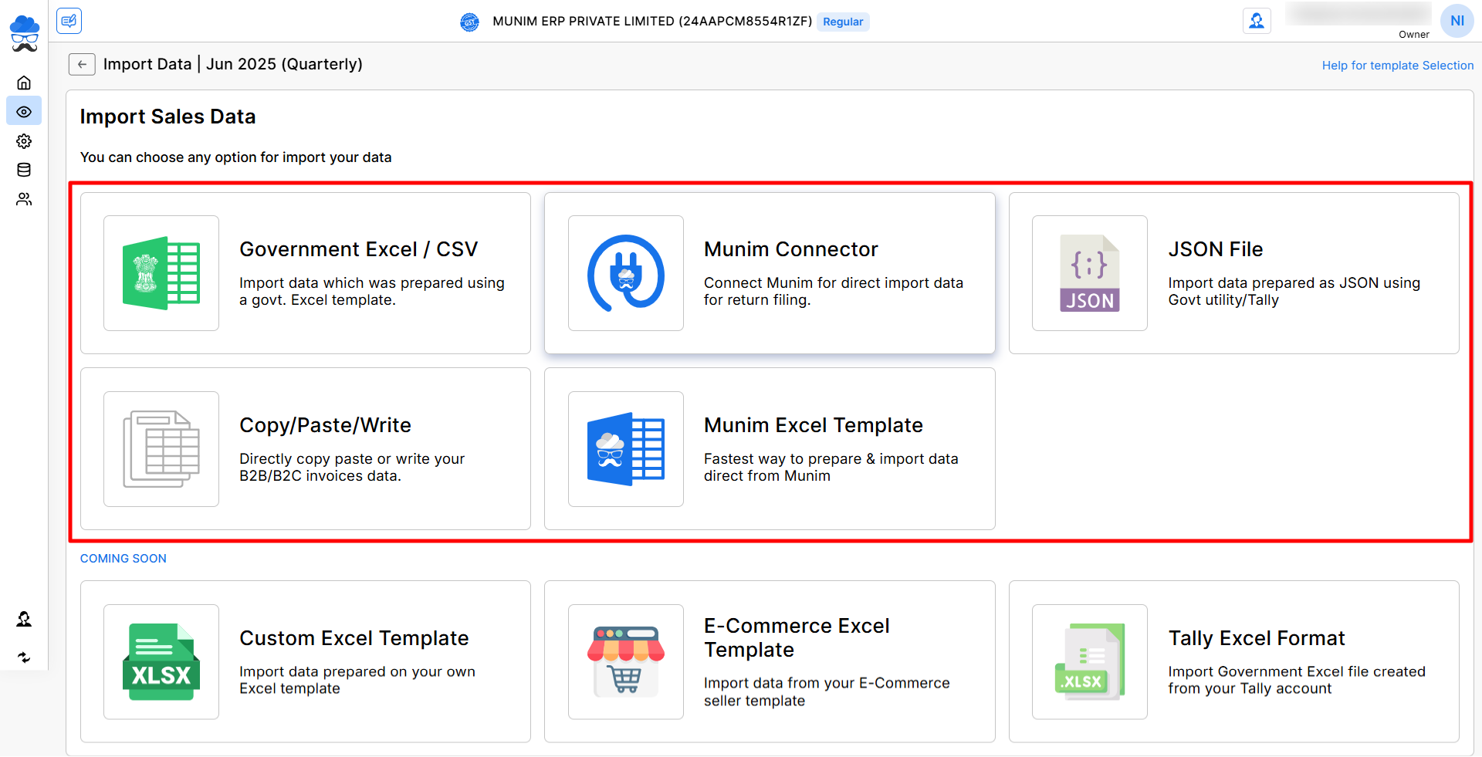
Task: Click the GST emblem beside company name
Action: (469, 22)
